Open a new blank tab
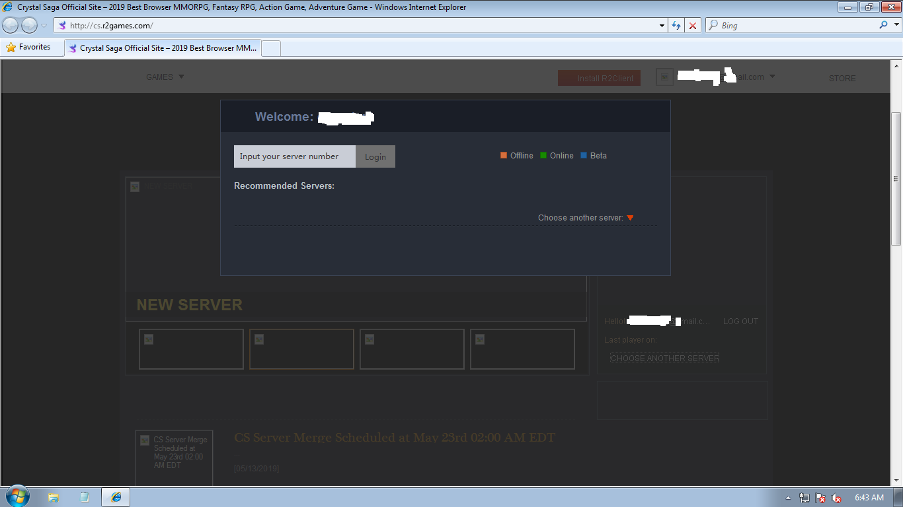The width and height of the screenshot is (903, 507). pos(272,48)
